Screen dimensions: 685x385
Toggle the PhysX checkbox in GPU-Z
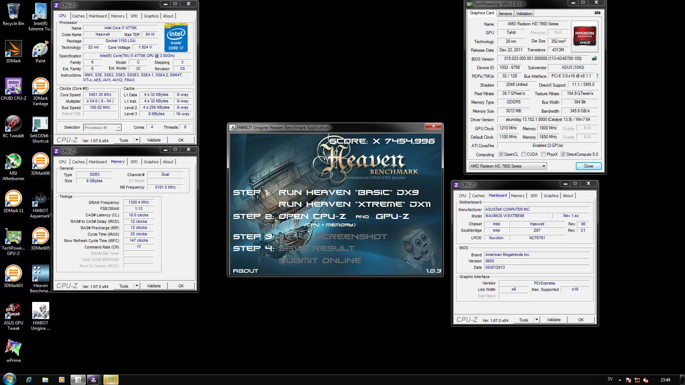coord(543,154)
